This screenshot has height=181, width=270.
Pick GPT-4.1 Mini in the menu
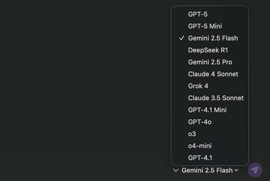pyautogui.click(x=207, y=110)
